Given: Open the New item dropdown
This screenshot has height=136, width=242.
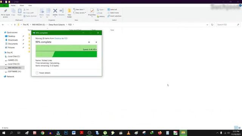Looking at the screenshot, I should tap(79, 9).
